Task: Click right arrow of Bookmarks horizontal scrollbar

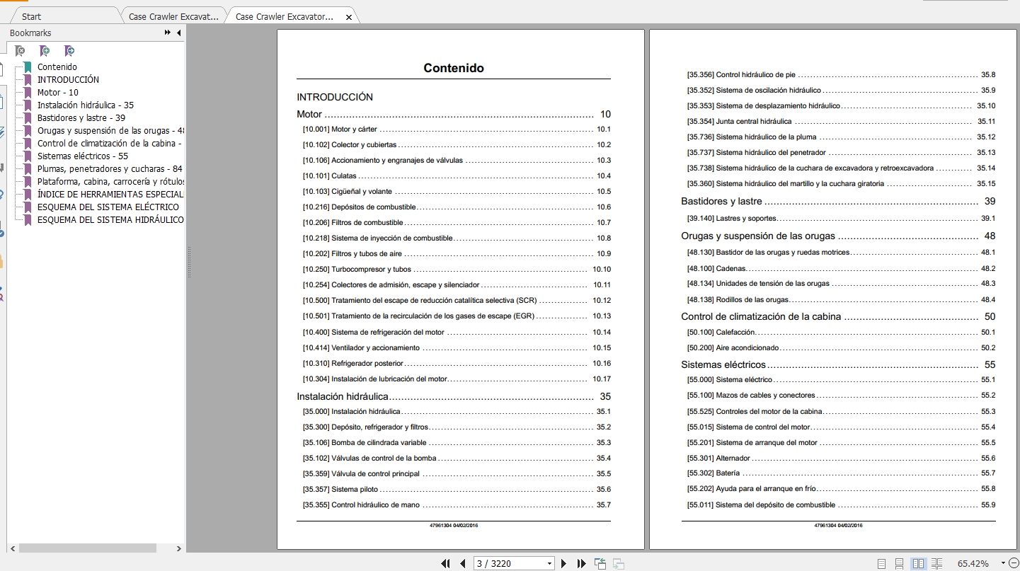Action: point(178,548)
